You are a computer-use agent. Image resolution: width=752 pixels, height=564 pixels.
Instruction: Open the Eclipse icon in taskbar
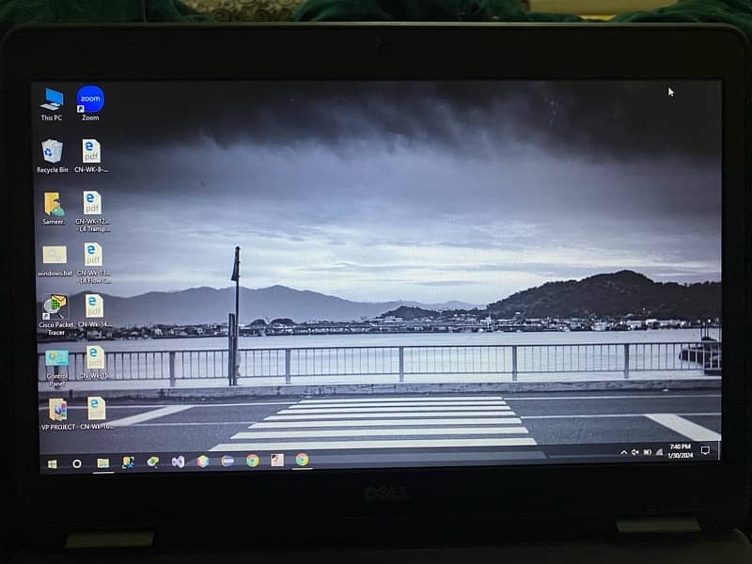(227, 461)
